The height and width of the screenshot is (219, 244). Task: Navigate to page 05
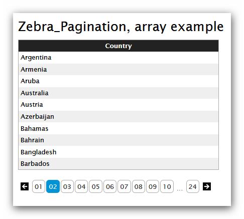[x=95, y=186]
